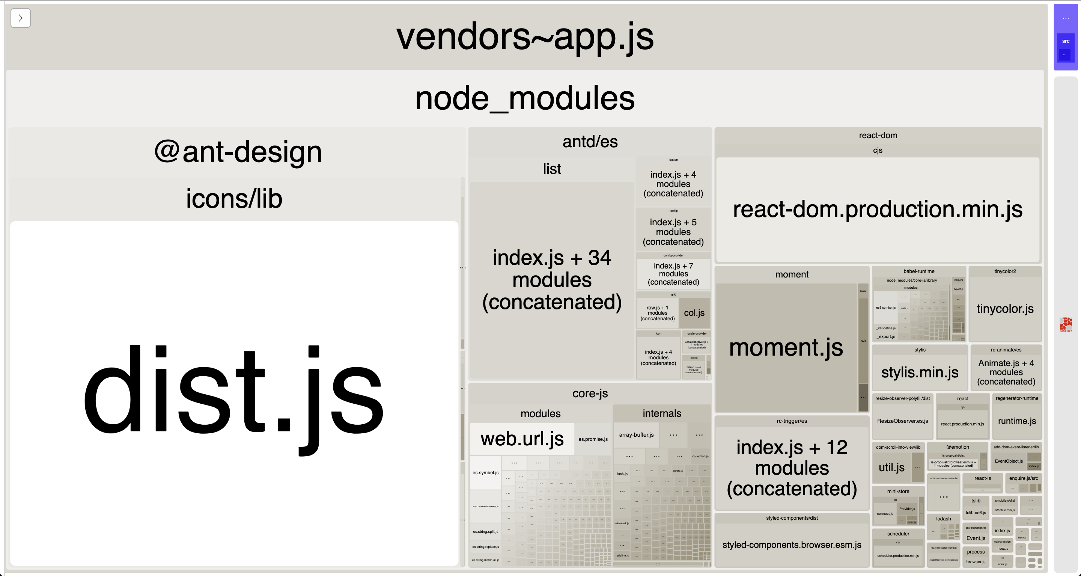Select the antd/es group header
Image resolution: width=1081 pixels, height=576 pixels.
point(590,142)
